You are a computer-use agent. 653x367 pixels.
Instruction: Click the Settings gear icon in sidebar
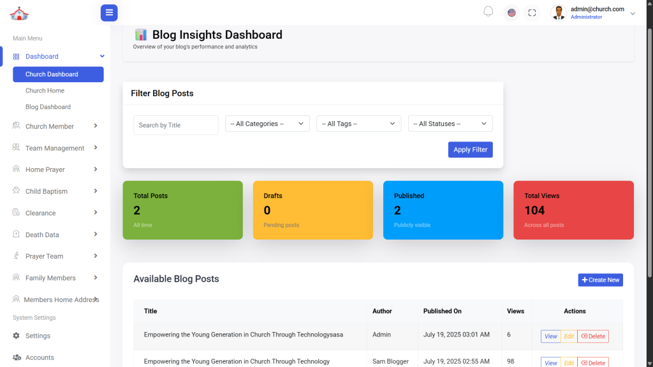point(17,336)
